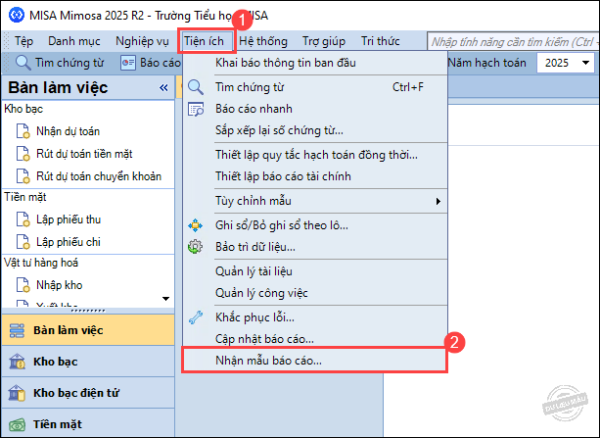Open the Năm hạch toán 2025 dropdown
This screenshot has width=600, height=438.
tap(585, 63)
